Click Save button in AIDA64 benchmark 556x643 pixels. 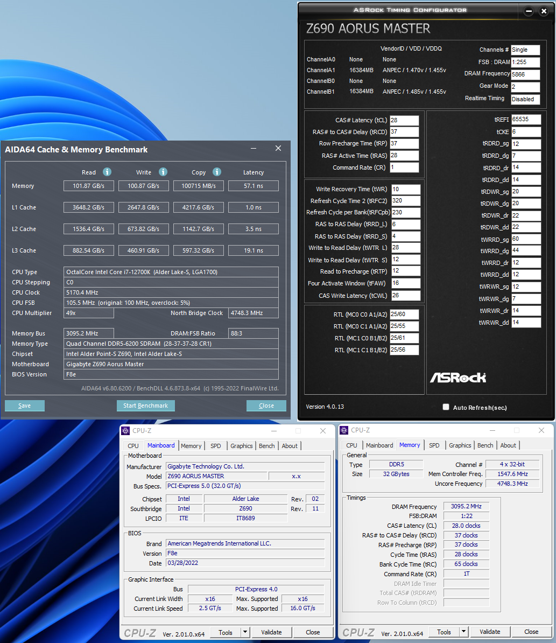tap(25, 406)
